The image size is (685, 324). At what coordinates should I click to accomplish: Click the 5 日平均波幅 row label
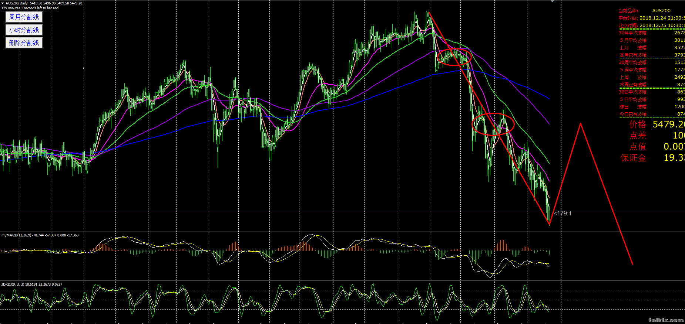click(x=633, y=99)
